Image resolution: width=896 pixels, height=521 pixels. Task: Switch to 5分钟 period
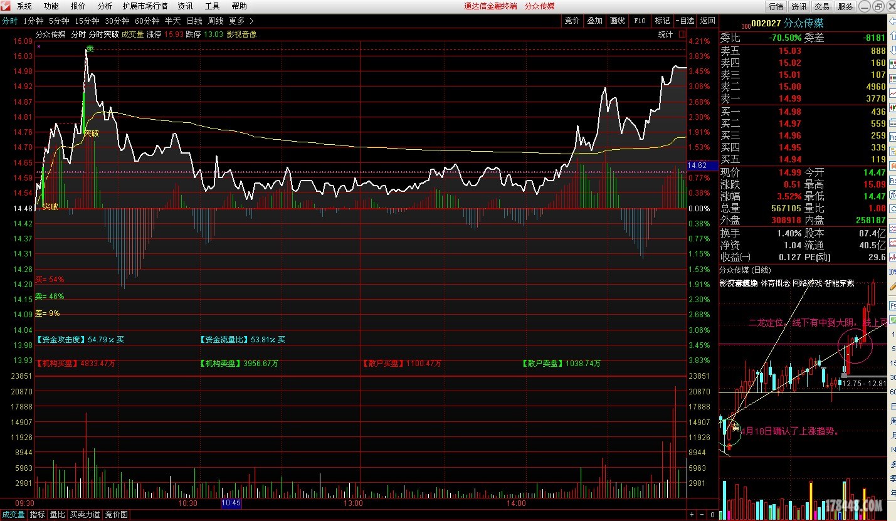click(x=59, y=21)
